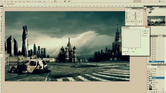Screen dimensions: 166x93
Task: Click the Underline style button
Action: coord(140,22)
